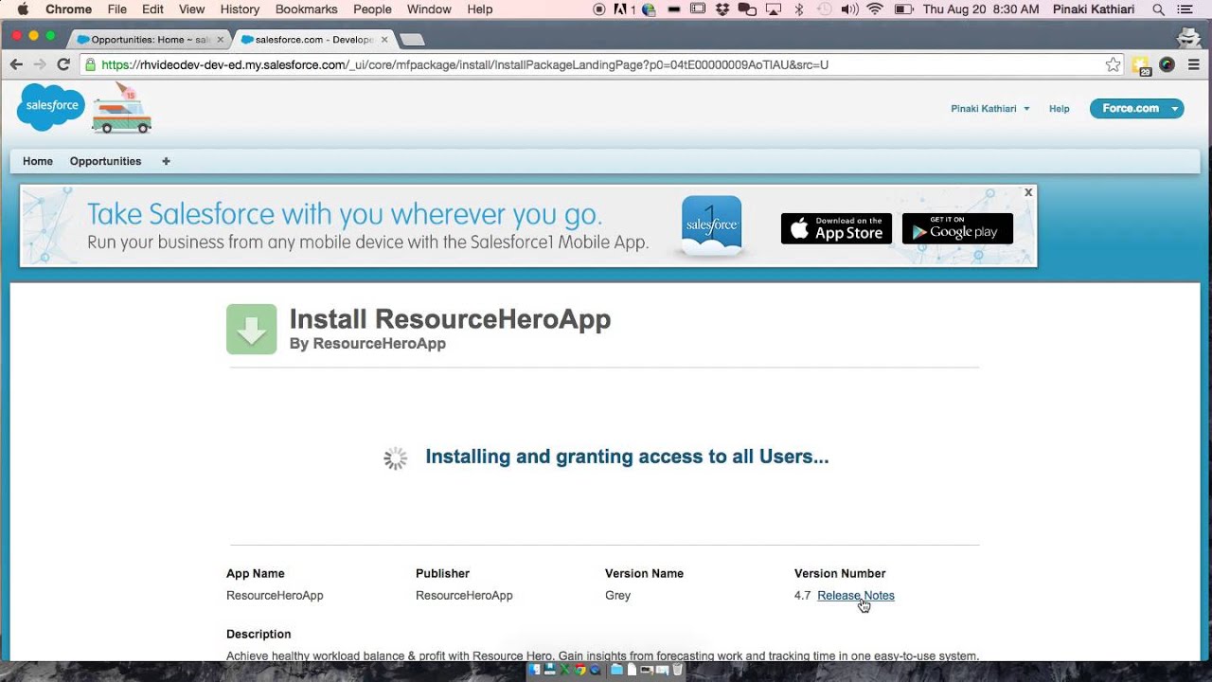
Task: Open the Wi-Fi status menu
Action: click(x=874, y=9)
